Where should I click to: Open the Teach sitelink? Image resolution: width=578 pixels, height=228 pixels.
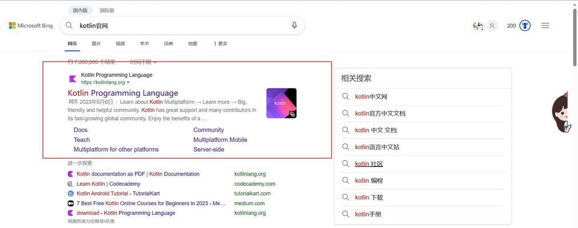[81, 140]
